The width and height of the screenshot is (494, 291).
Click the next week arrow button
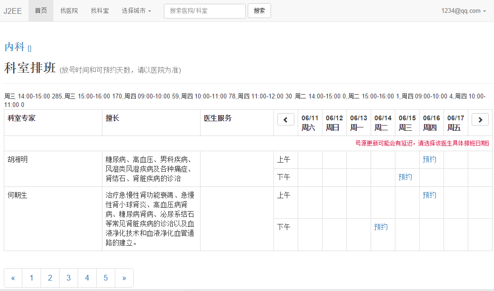click(480, 120)
